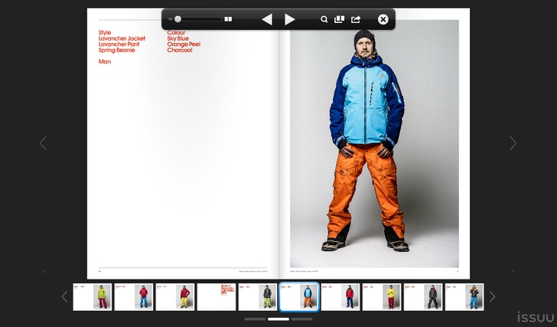Click the small zoom-out icon left of slider
The width and height of the screenshot is (557, 327).
pos(171,19)
